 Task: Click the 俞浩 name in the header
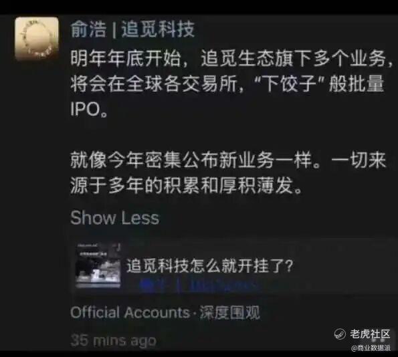pos(88,29)
